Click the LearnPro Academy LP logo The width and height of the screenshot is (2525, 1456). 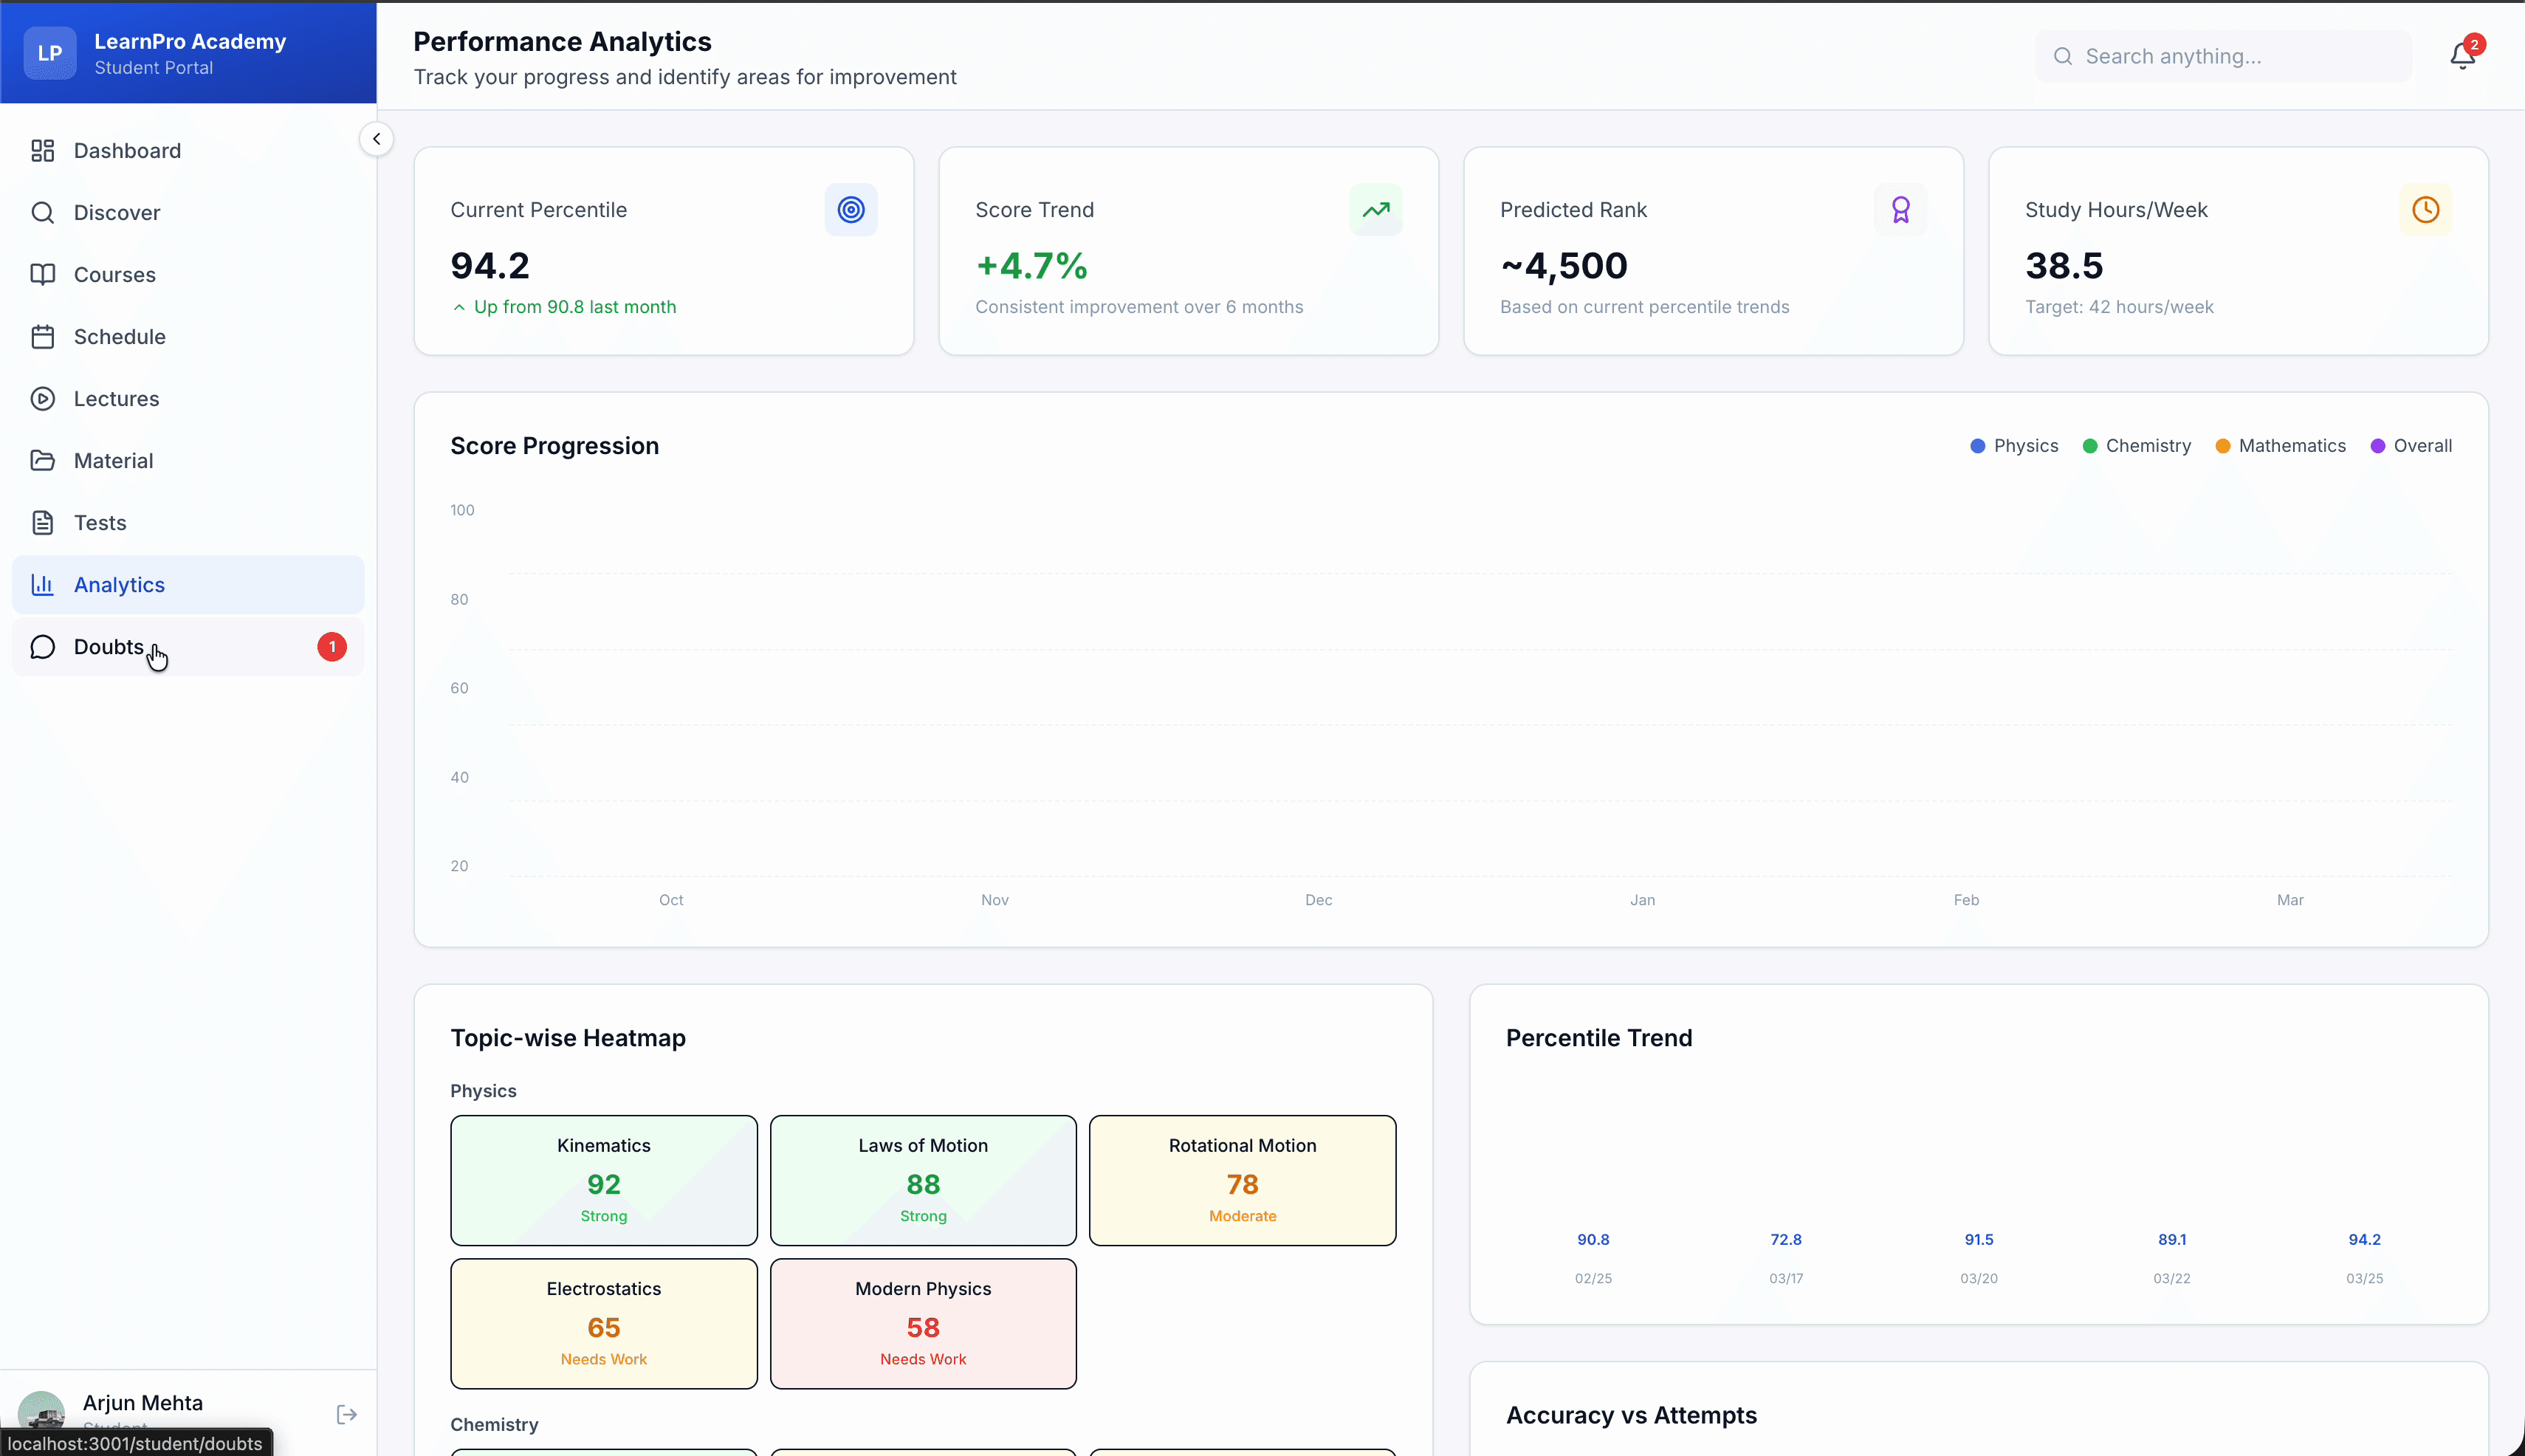49,52
